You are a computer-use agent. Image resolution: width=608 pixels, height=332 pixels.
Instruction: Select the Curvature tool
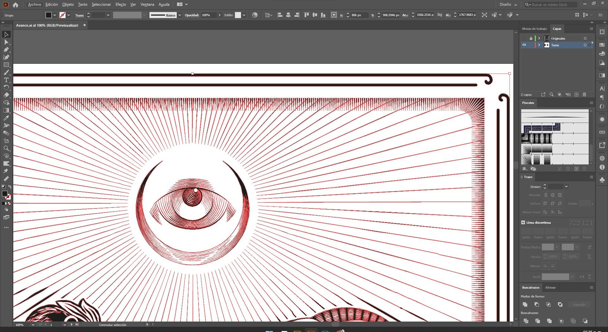click(6, 57)
